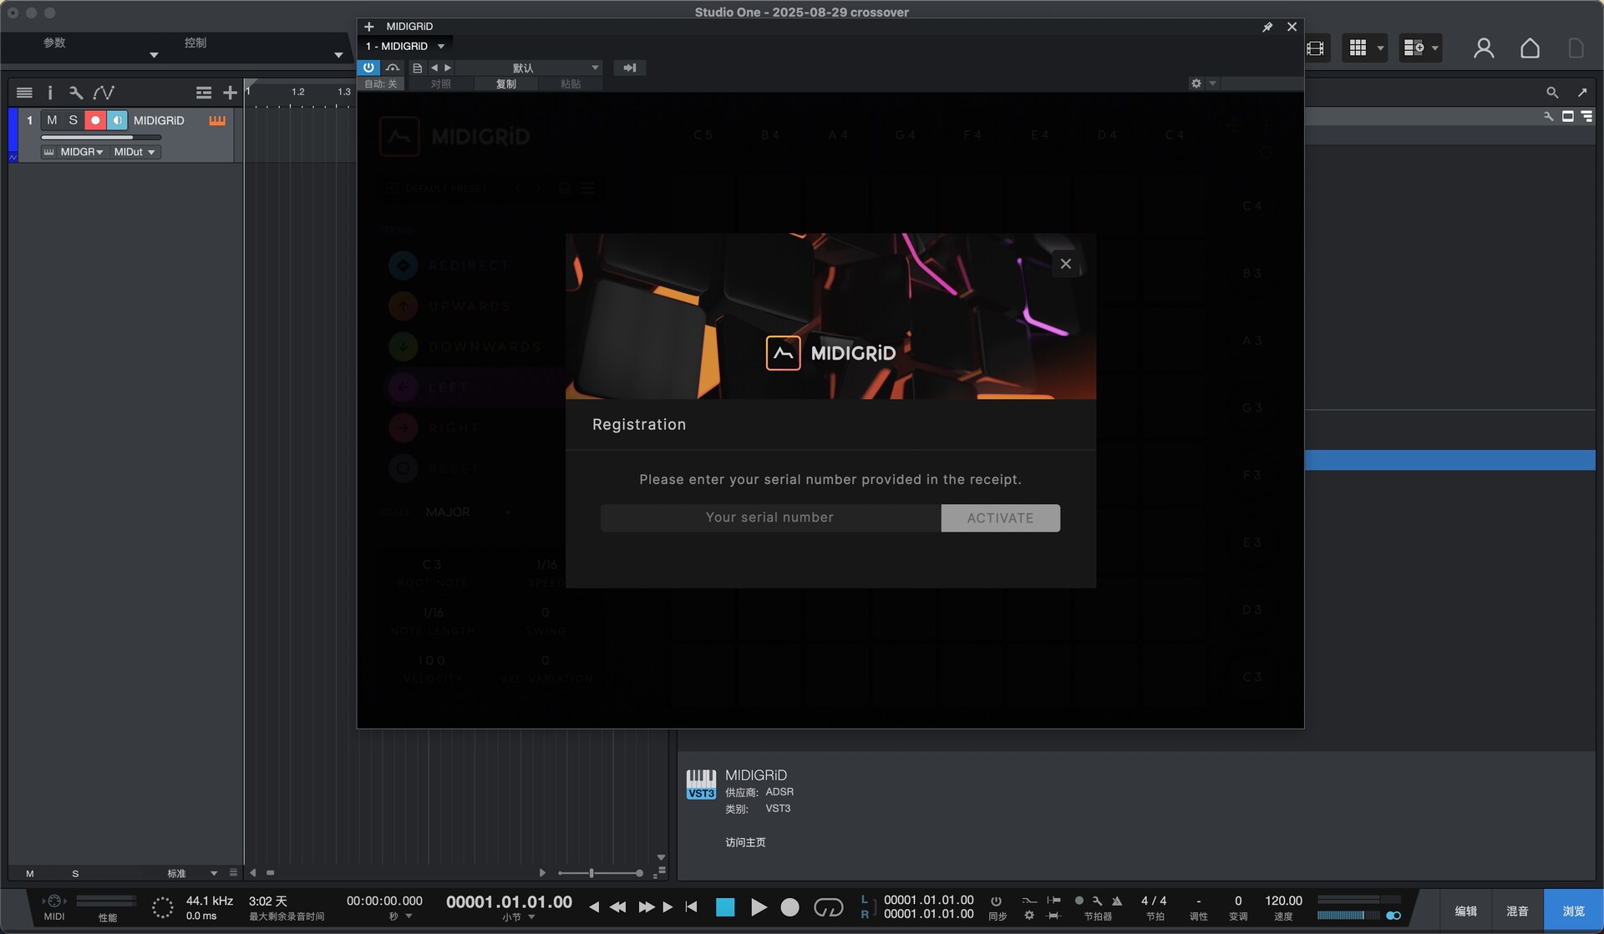Toggle monitor on MIDIGRiD track
Screen dimensions: 1604x934
tap(117, 120)
